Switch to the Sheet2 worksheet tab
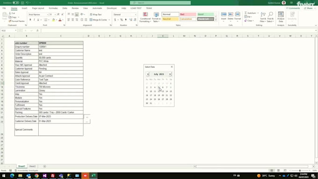Image resolution: width=318 pixels, height=179 pixels. (32, 166)
